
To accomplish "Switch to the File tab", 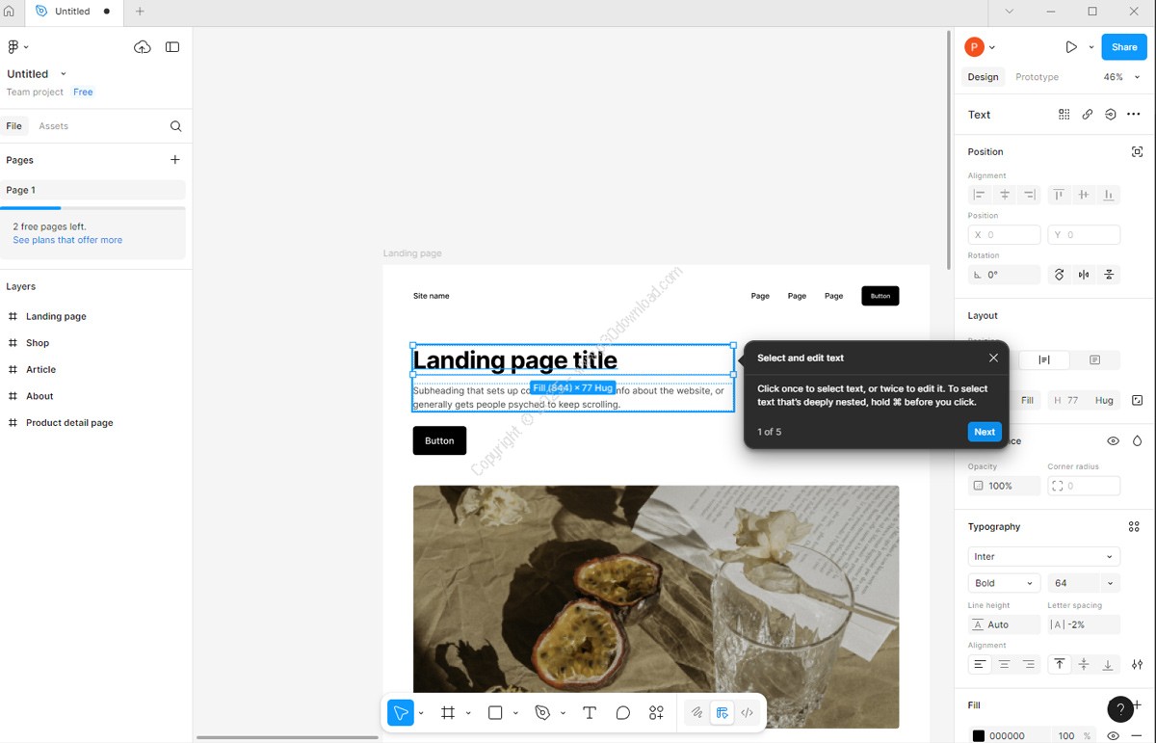I will (13, 126).
